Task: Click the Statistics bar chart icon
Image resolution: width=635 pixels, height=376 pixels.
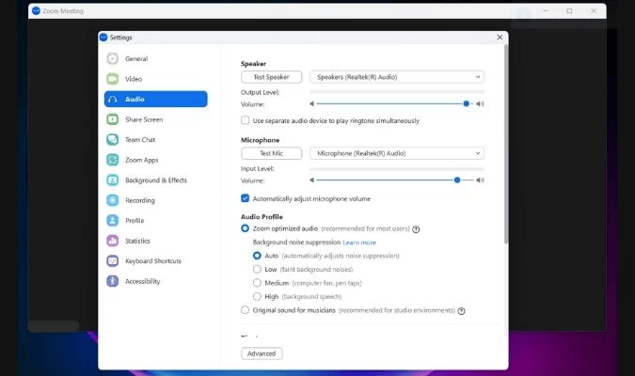Action: (112, 241)
